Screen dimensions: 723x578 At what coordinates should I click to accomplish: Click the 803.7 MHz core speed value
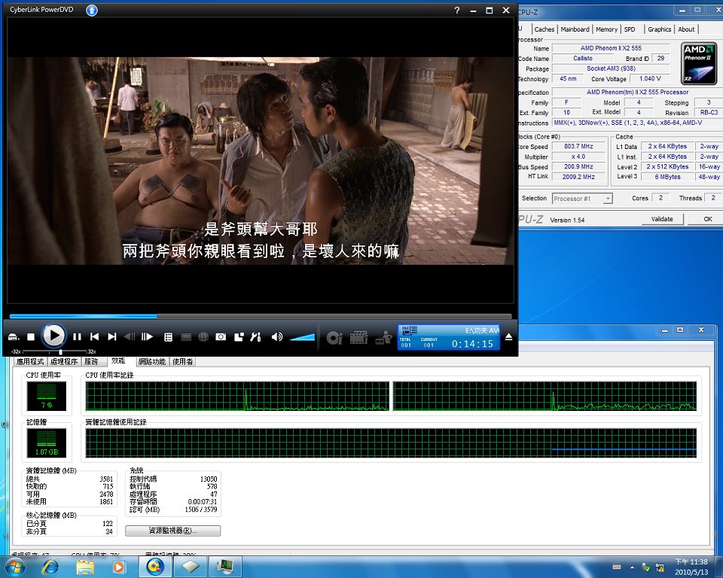[578, 146]
